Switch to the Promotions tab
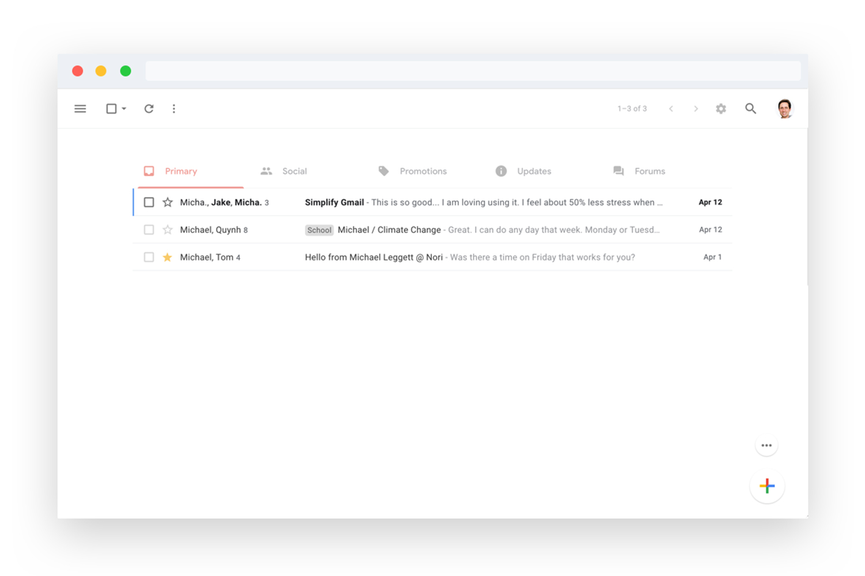The image size is (865, 576). click(x=423, y=170)
